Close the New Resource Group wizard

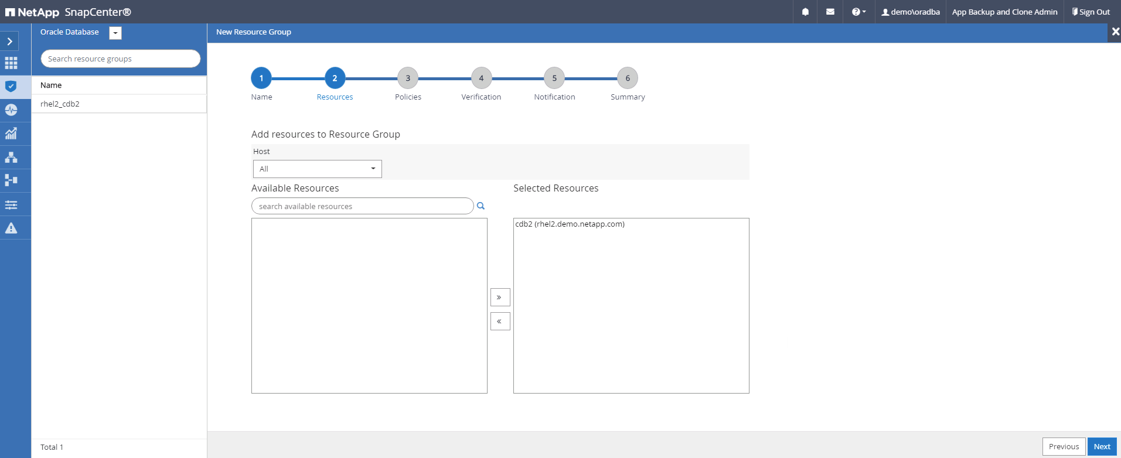pyautogui.click(x=1115, y=32)
